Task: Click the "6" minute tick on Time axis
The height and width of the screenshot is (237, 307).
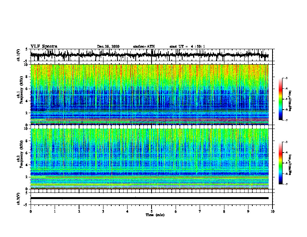Action: [176, 211]
